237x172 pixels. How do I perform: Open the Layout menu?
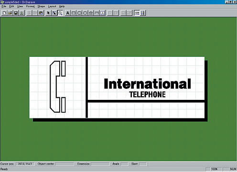tap(52, 6)
